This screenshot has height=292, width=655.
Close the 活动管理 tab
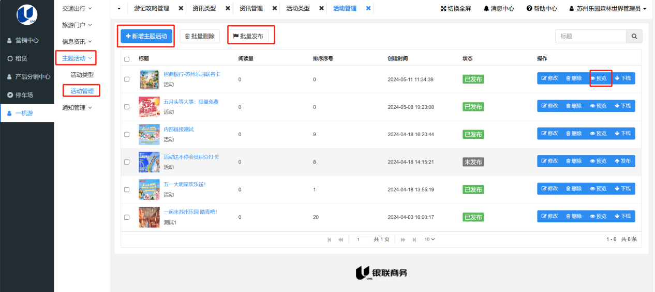(368, 9)
